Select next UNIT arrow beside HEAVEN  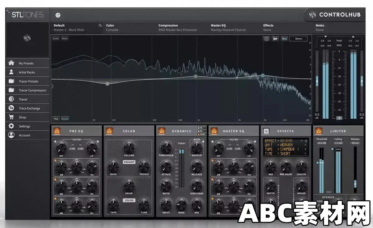pos(305,145)
